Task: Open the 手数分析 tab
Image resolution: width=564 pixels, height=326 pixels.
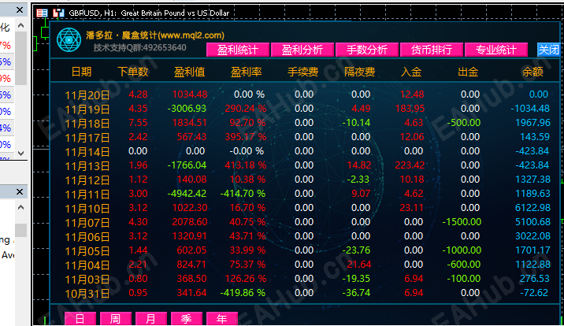Action: tap(367, 50)
